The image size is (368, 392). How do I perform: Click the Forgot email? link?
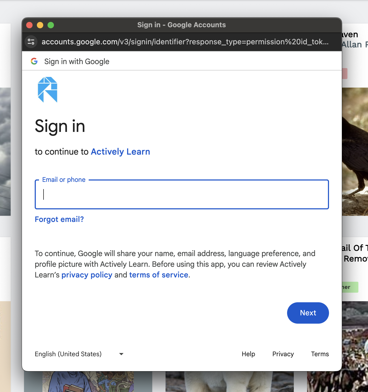[x=59, y=219]
